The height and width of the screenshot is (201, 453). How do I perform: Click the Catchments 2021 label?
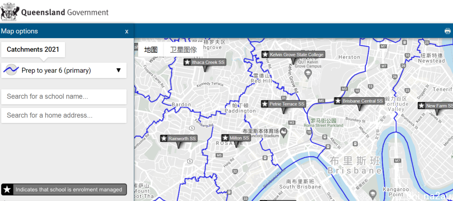click(33, 50)
